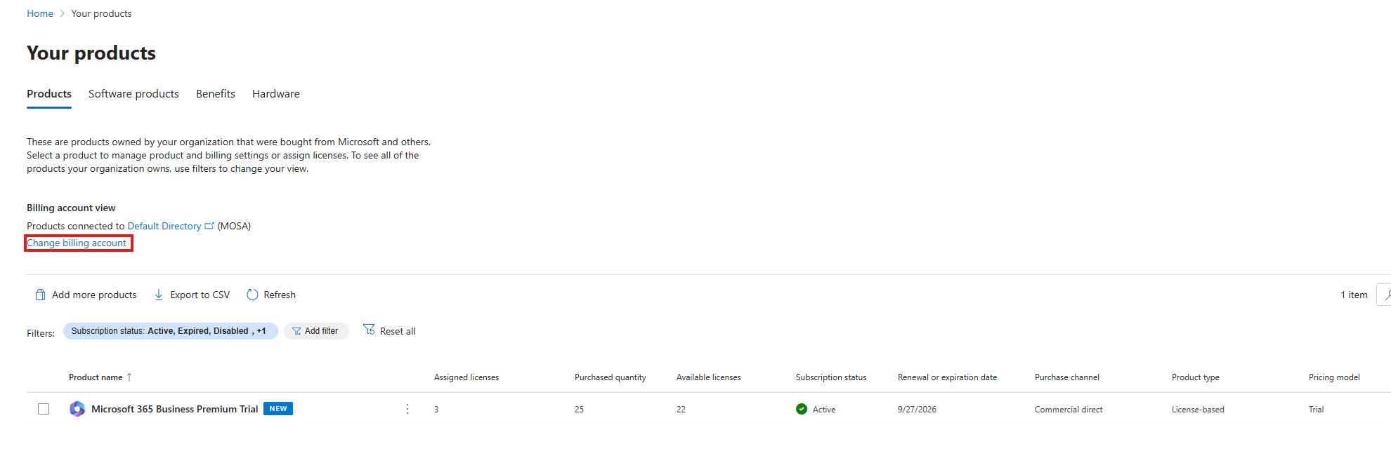Screen dimensions: 1391x451
Task: Go to Home in the breadcrumb
Action: [x=40, y=13]
